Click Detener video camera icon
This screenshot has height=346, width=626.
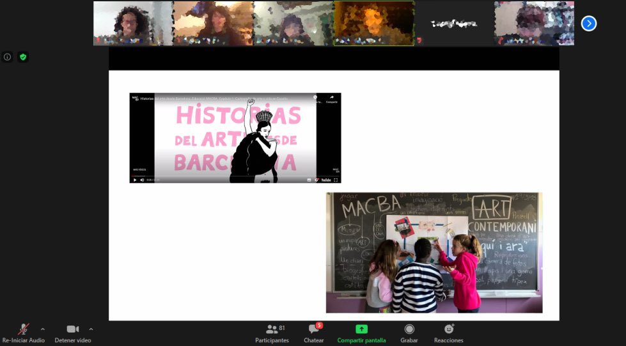point(73,329)
